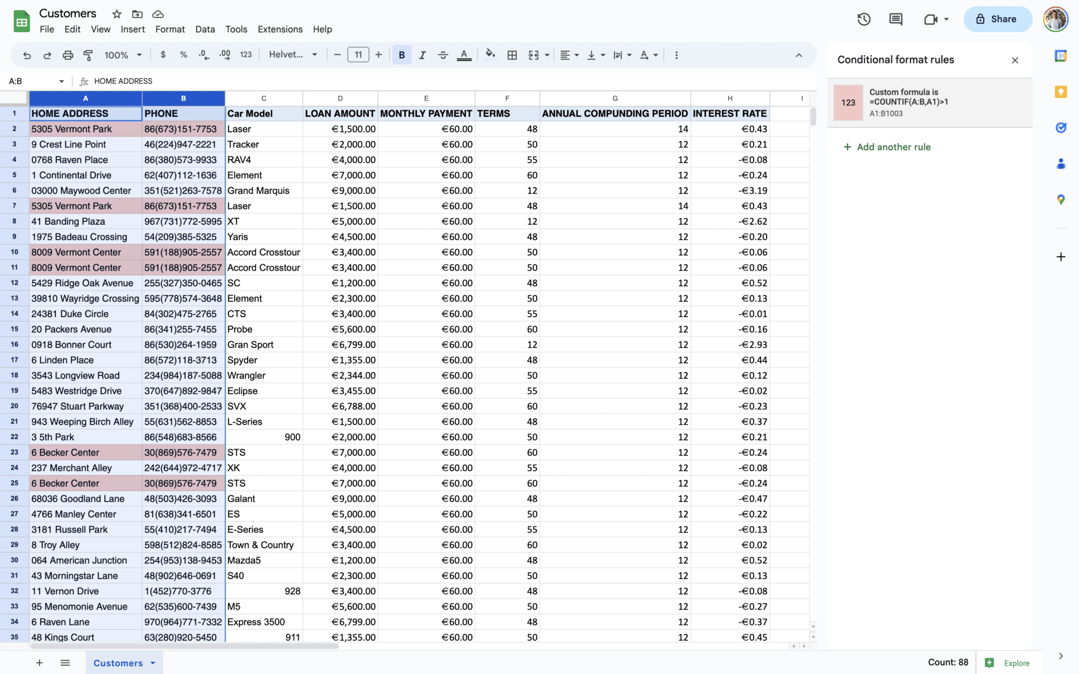This screenshot has height=674, width=1079.
Task: Open the fill color picker
Action: 489,54
